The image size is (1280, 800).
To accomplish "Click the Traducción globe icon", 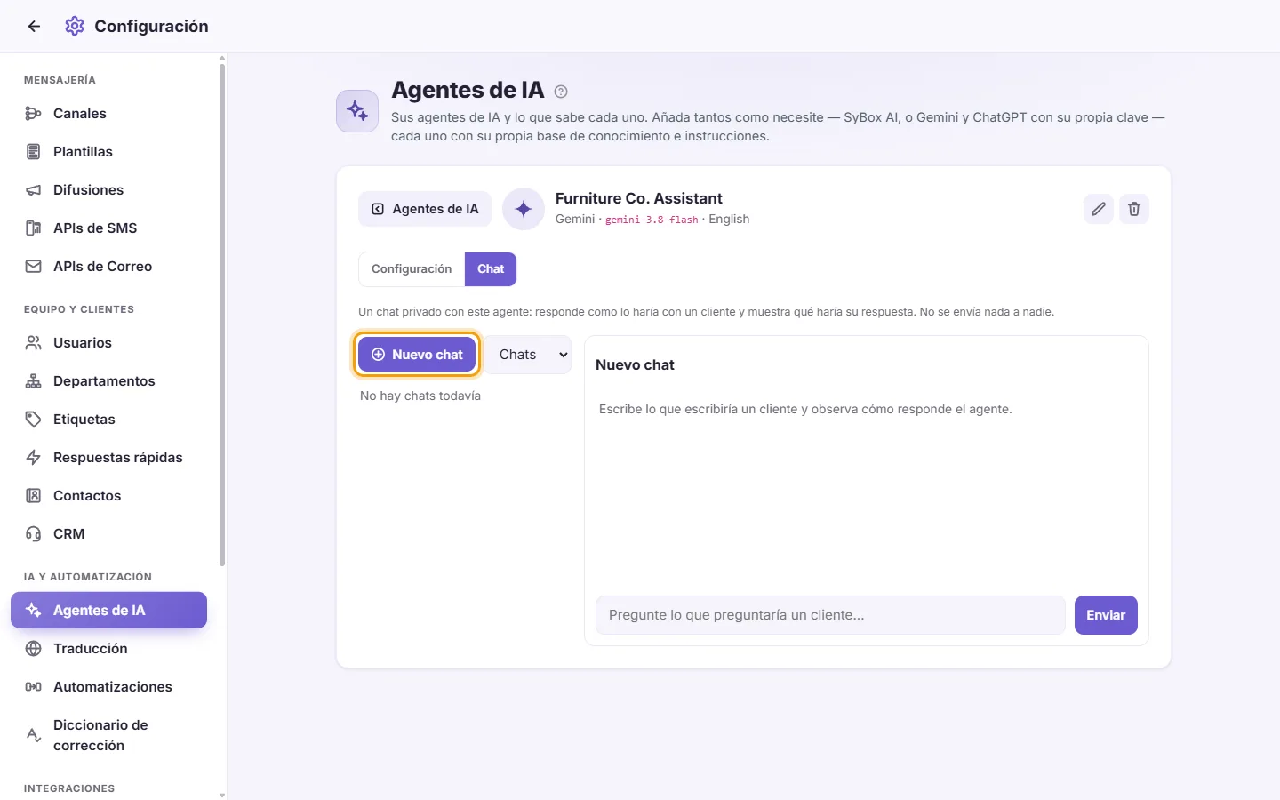I will click(34, 649).
